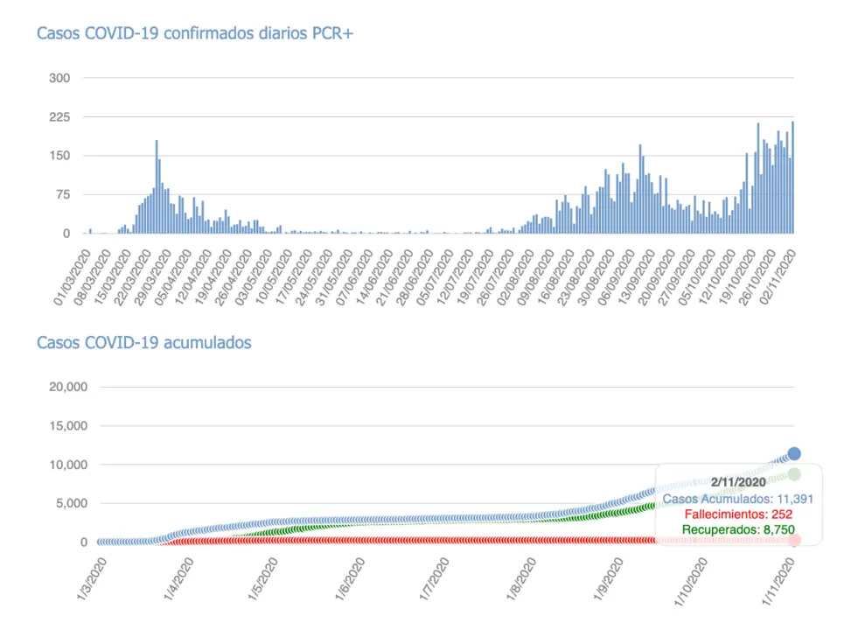Click the large green endpoint marker for recovered cases
This screenshot has width=858, height=630.
pyautogui.click(x=794, y=473)
